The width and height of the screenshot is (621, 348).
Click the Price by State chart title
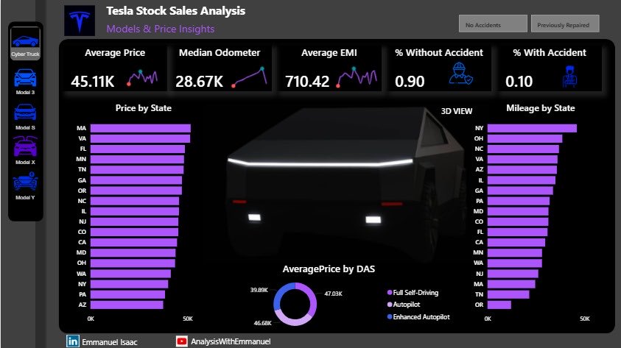point(144,108)
